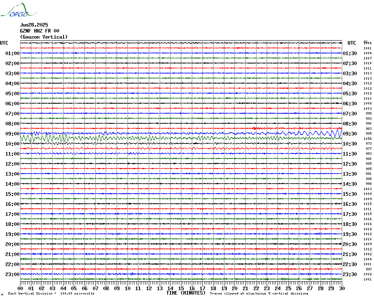Click minute tick label 20 on time axis

[235, 289]
